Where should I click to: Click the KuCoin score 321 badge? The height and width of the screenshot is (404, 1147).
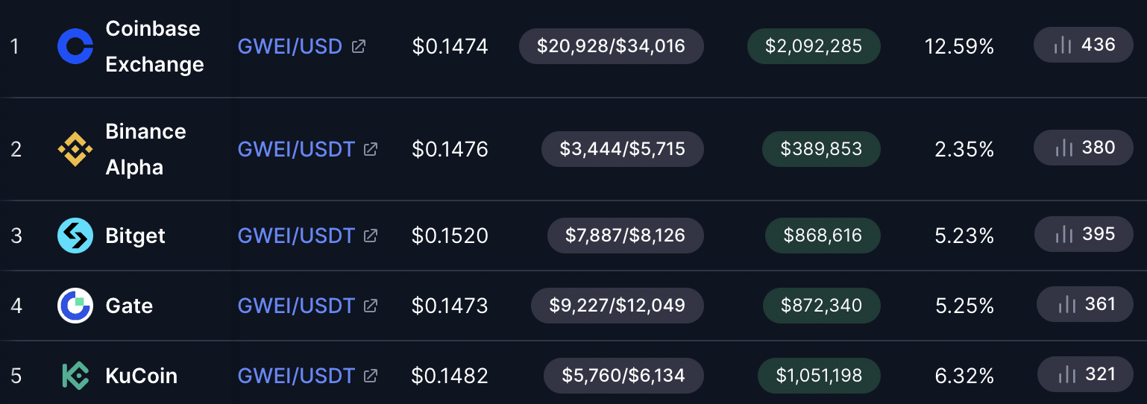(1085, 373)
